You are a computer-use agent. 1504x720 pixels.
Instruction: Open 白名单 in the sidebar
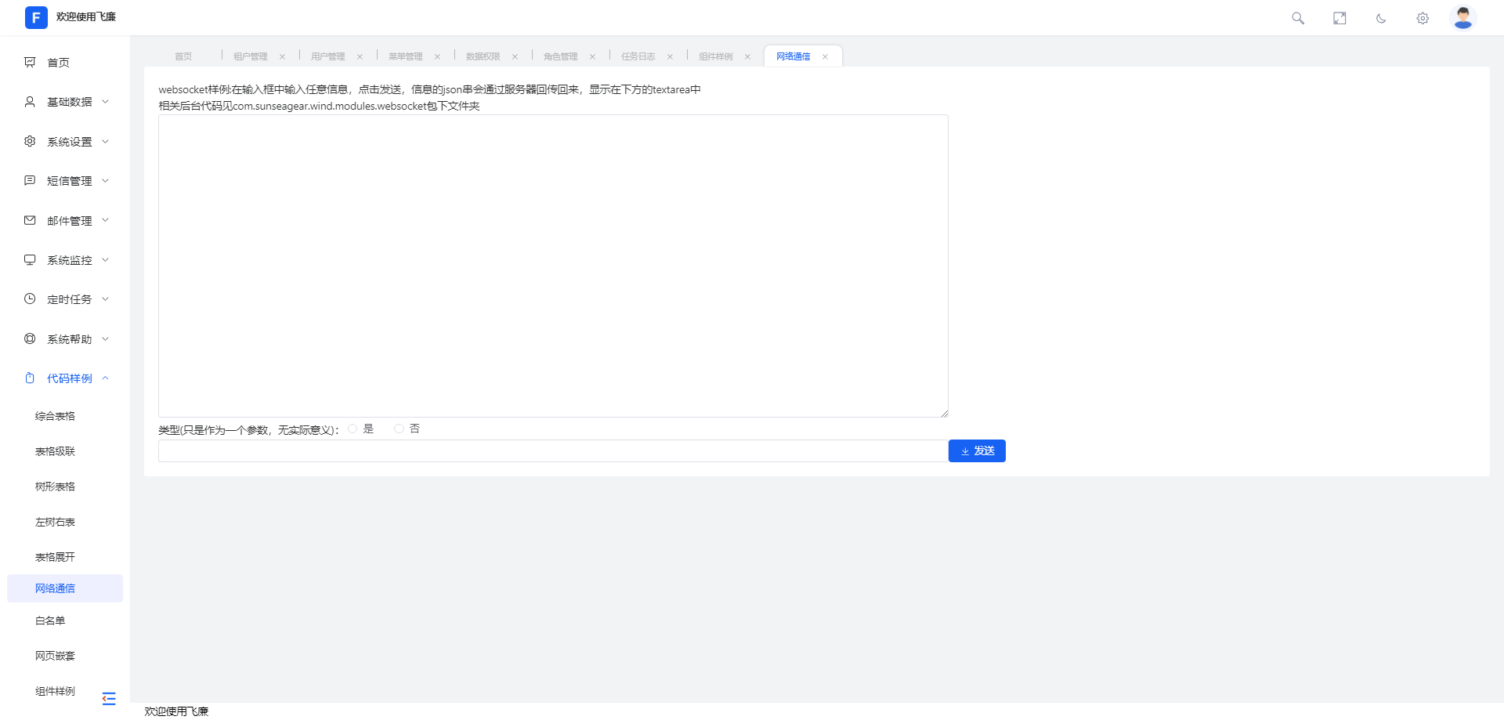coord(50,621)
